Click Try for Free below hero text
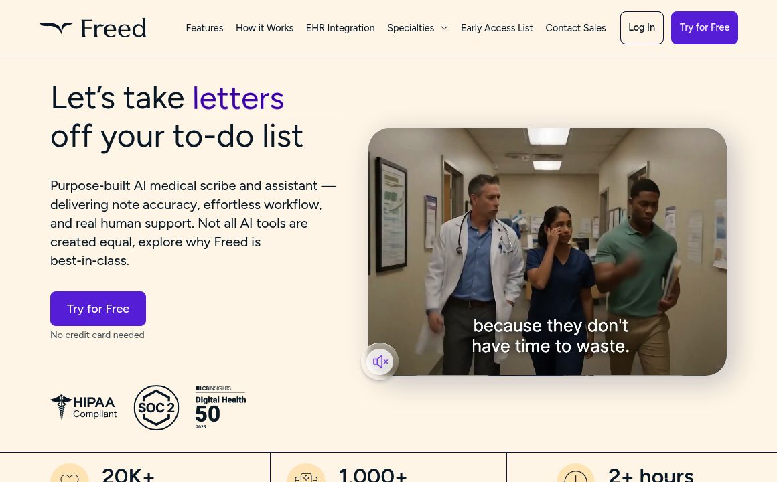Image resolution: width=777 pixels, height=482 pixels. click(98, 309)
